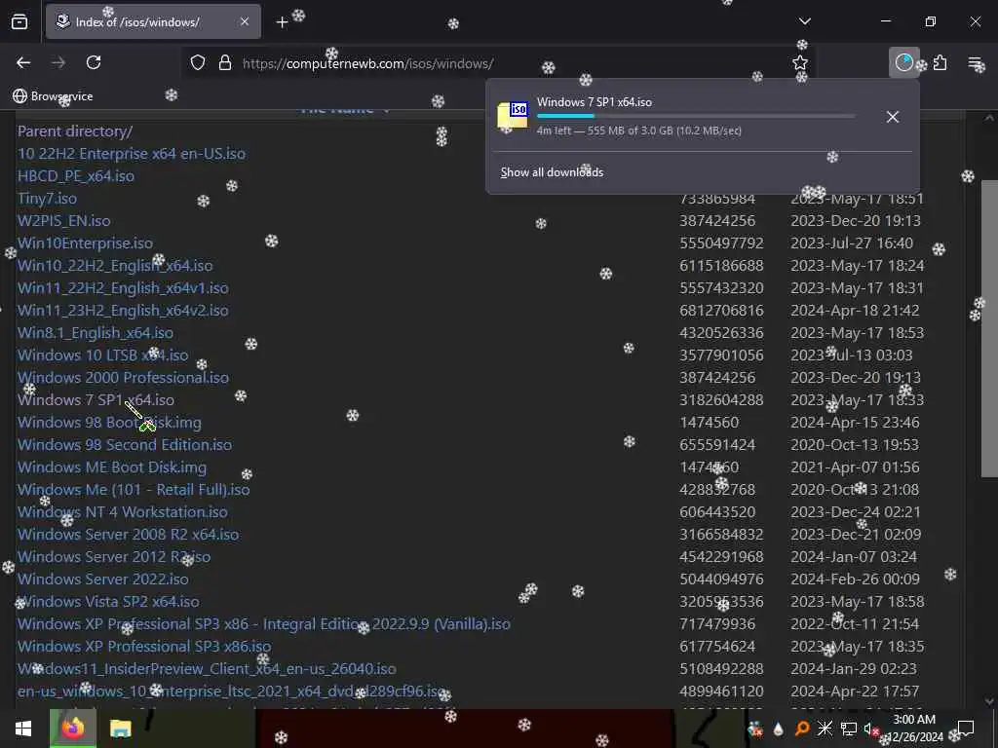The width and height of the screenshot is (998, 748).
Task: Select the Index of /isos/windows/ tab
Action: (153, 21)
